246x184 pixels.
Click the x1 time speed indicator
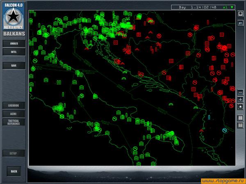pyautogui.click(x=225, y=7)
